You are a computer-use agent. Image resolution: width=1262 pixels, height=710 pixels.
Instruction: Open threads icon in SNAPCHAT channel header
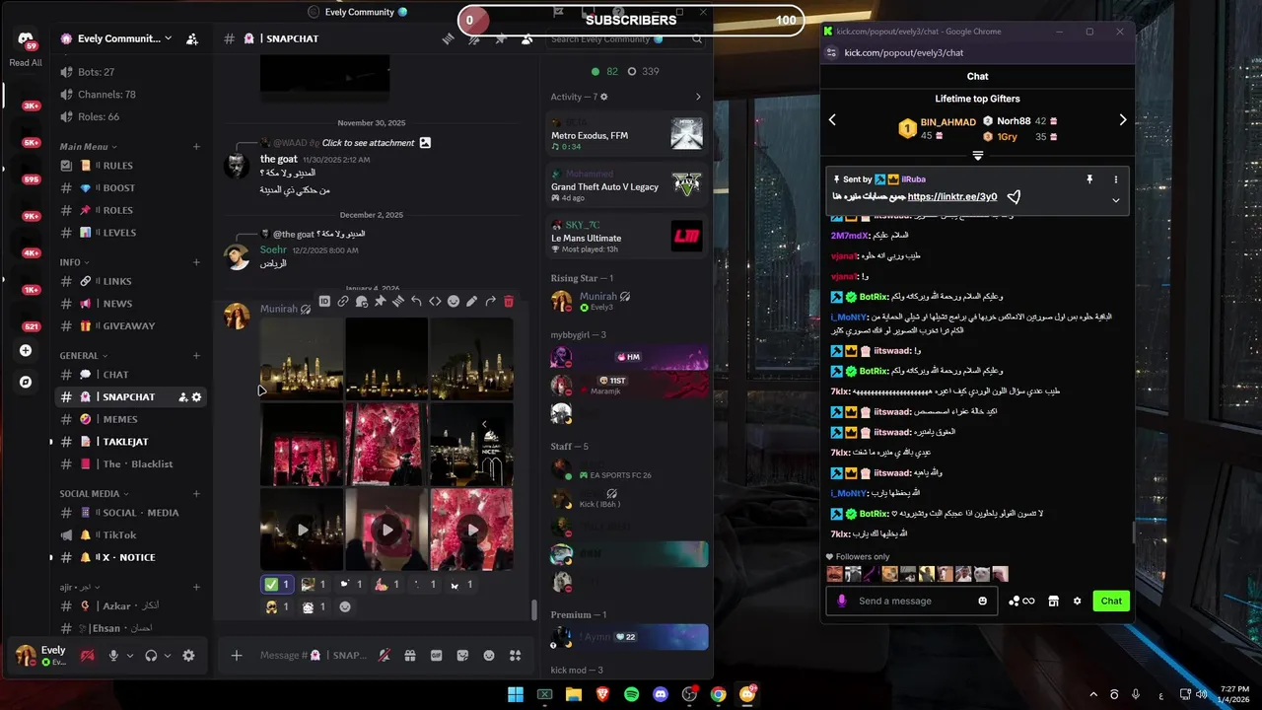point(448,38)
